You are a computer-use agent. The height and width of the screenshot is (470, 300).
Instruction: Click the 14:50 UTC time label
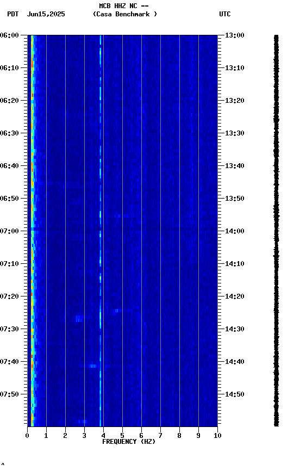tap(235, 394)
